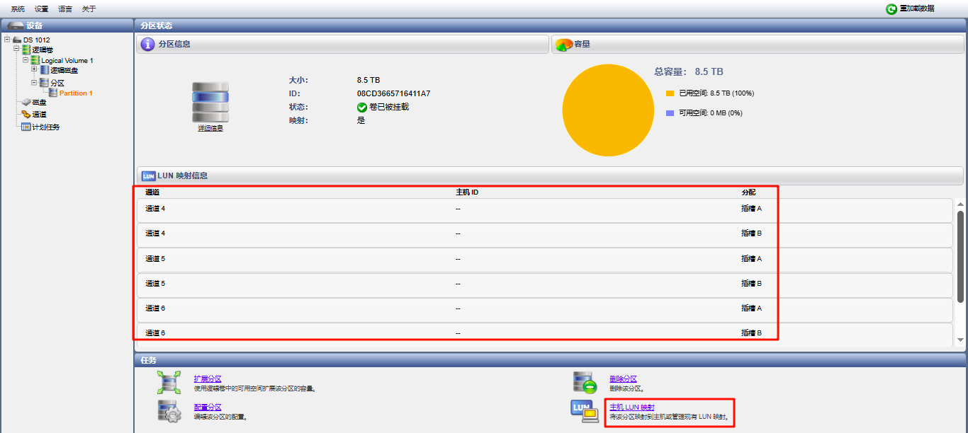Open the 设置 menu
968x433 pixels.
click(x=42, y=9)
